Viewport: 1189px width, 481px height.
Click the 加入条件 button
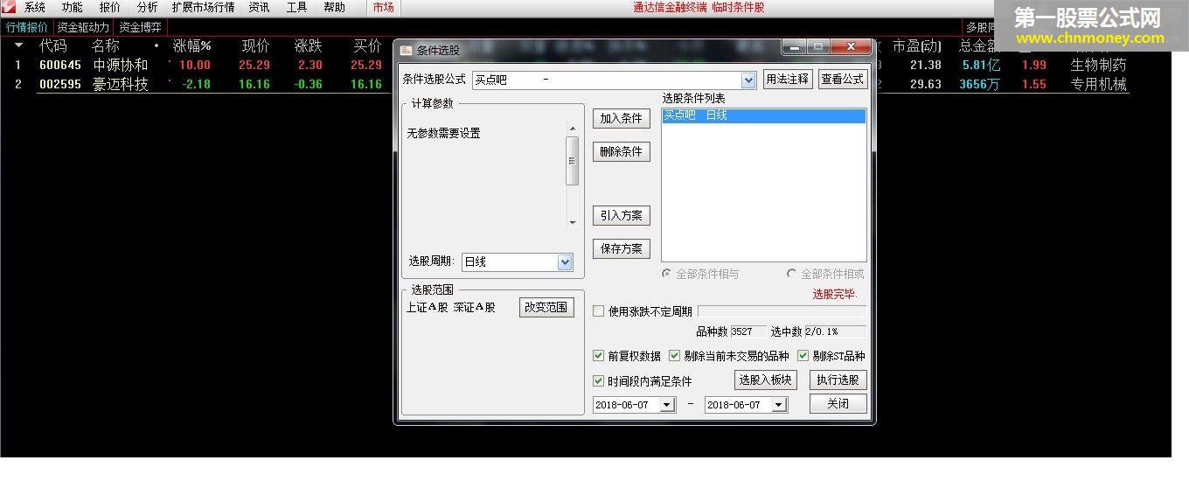[621, 118]
